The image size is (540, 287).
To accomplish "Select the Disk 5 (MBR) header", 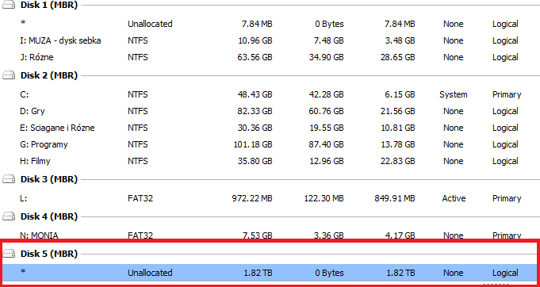I will tap(49, 254).
